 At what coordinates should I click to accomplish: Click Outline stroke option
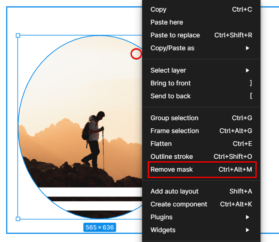(172, 157)
